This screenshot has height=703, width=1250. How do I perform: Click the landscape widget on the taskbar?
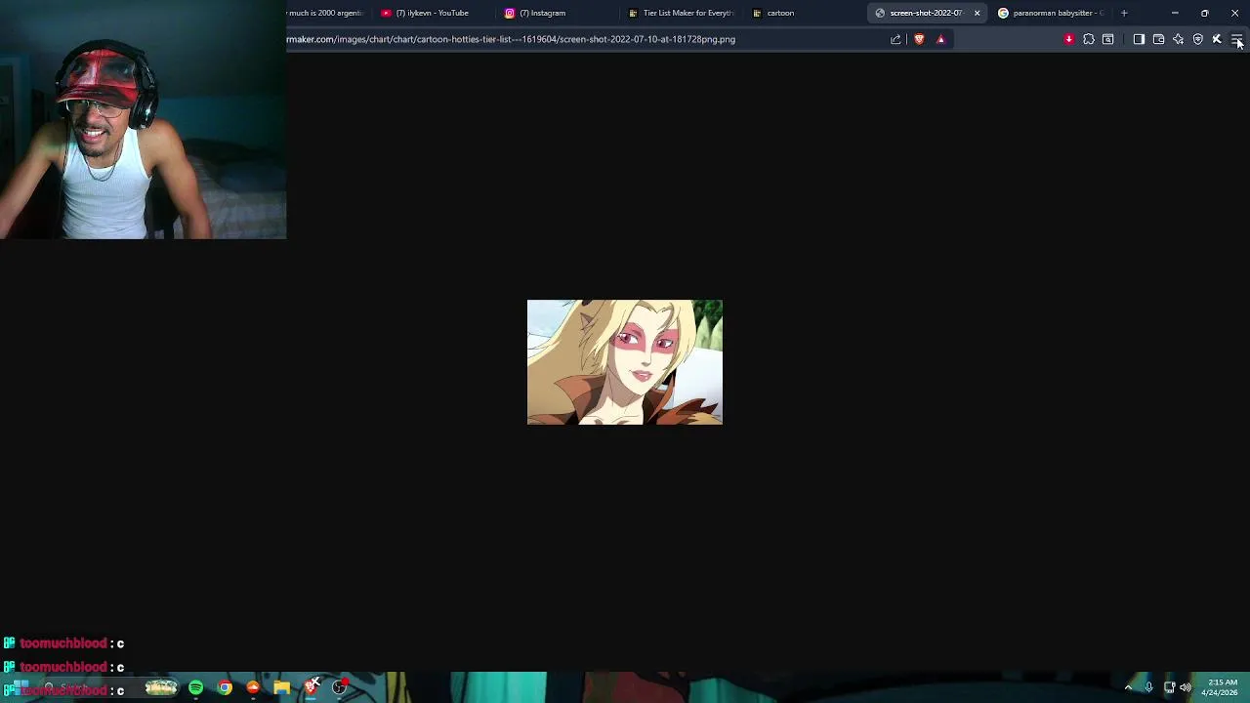point(161,687)
